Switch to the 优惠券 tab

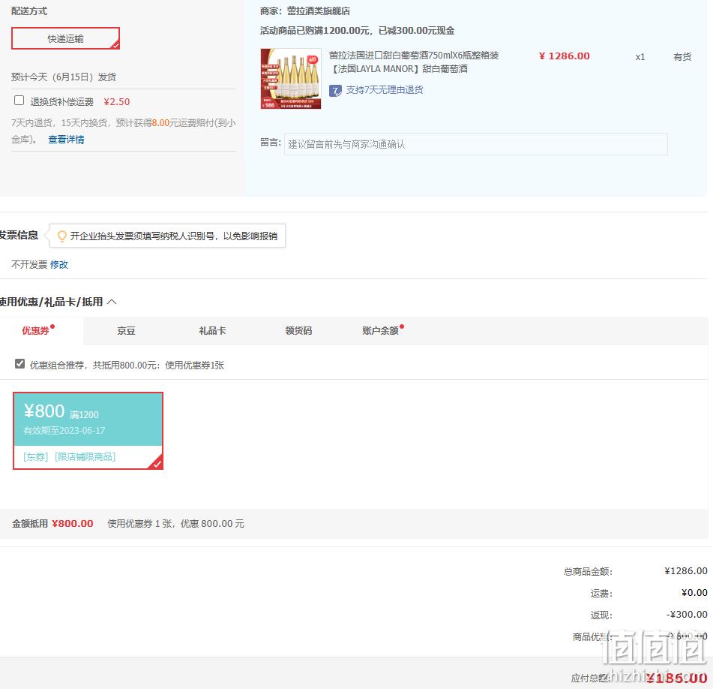(35, 331)
